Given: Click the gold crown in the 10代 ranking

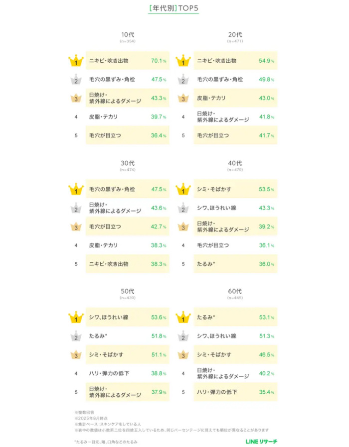Looking at the screenshot, I should pyautogui.click(x=76, y=61).
